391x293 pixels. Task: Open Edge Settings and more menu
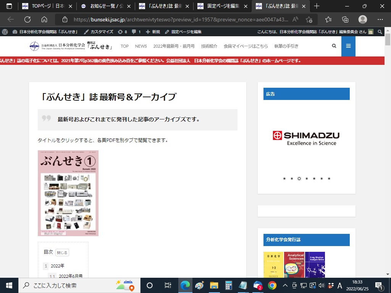click(x=380, y=19)
